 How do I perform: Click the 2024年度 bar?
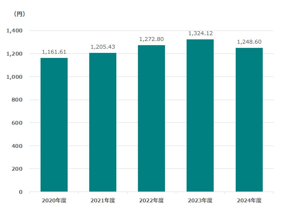tap(249, 120)
